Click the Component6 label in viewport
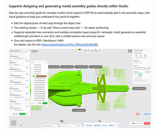 [x=81, y=67]
